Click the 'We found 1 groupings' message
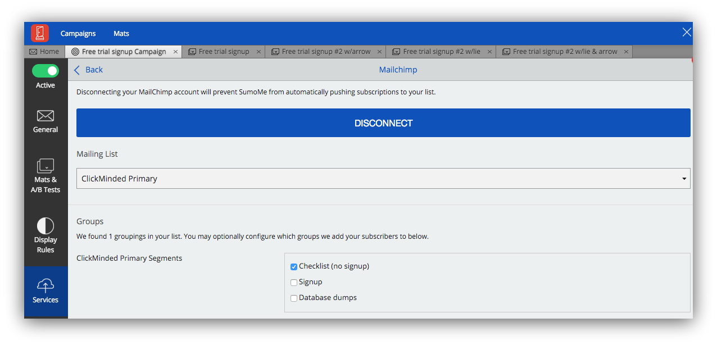The height and width of the screenshot is (345, 717). pos(252,237)
